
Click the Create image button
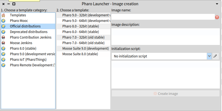click(x=165, y=94)
